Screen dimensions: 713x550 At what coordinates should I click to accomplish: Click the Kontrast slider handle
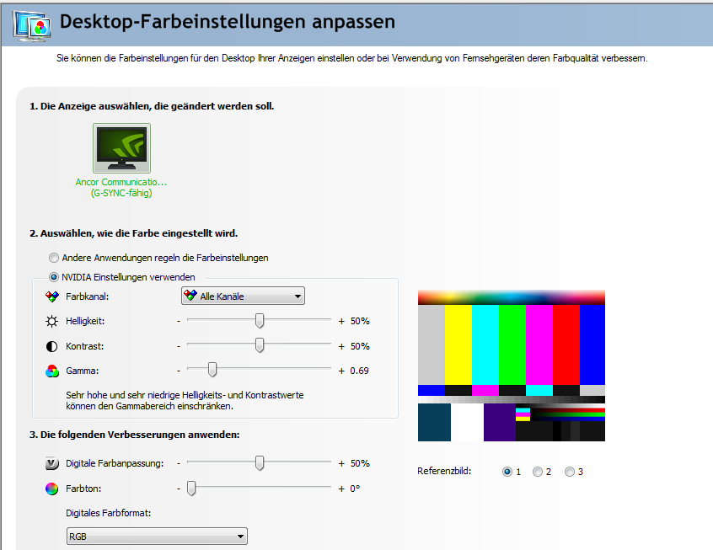[x=260, y=345]
